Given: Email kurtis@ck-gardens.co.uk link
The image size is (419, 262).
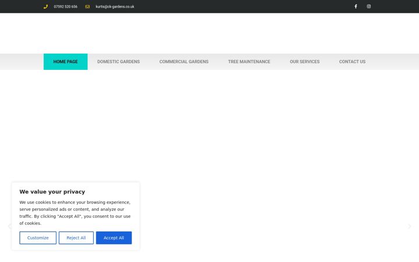Looking at the screenshot, I should [x=115, y=6].
